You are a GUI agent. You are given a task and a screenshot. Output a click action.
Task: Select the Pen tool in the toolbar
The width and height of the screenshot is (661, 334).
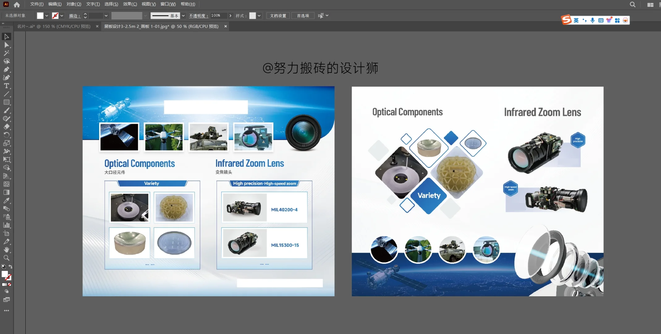pyautogui.click(x=6, y=70)
